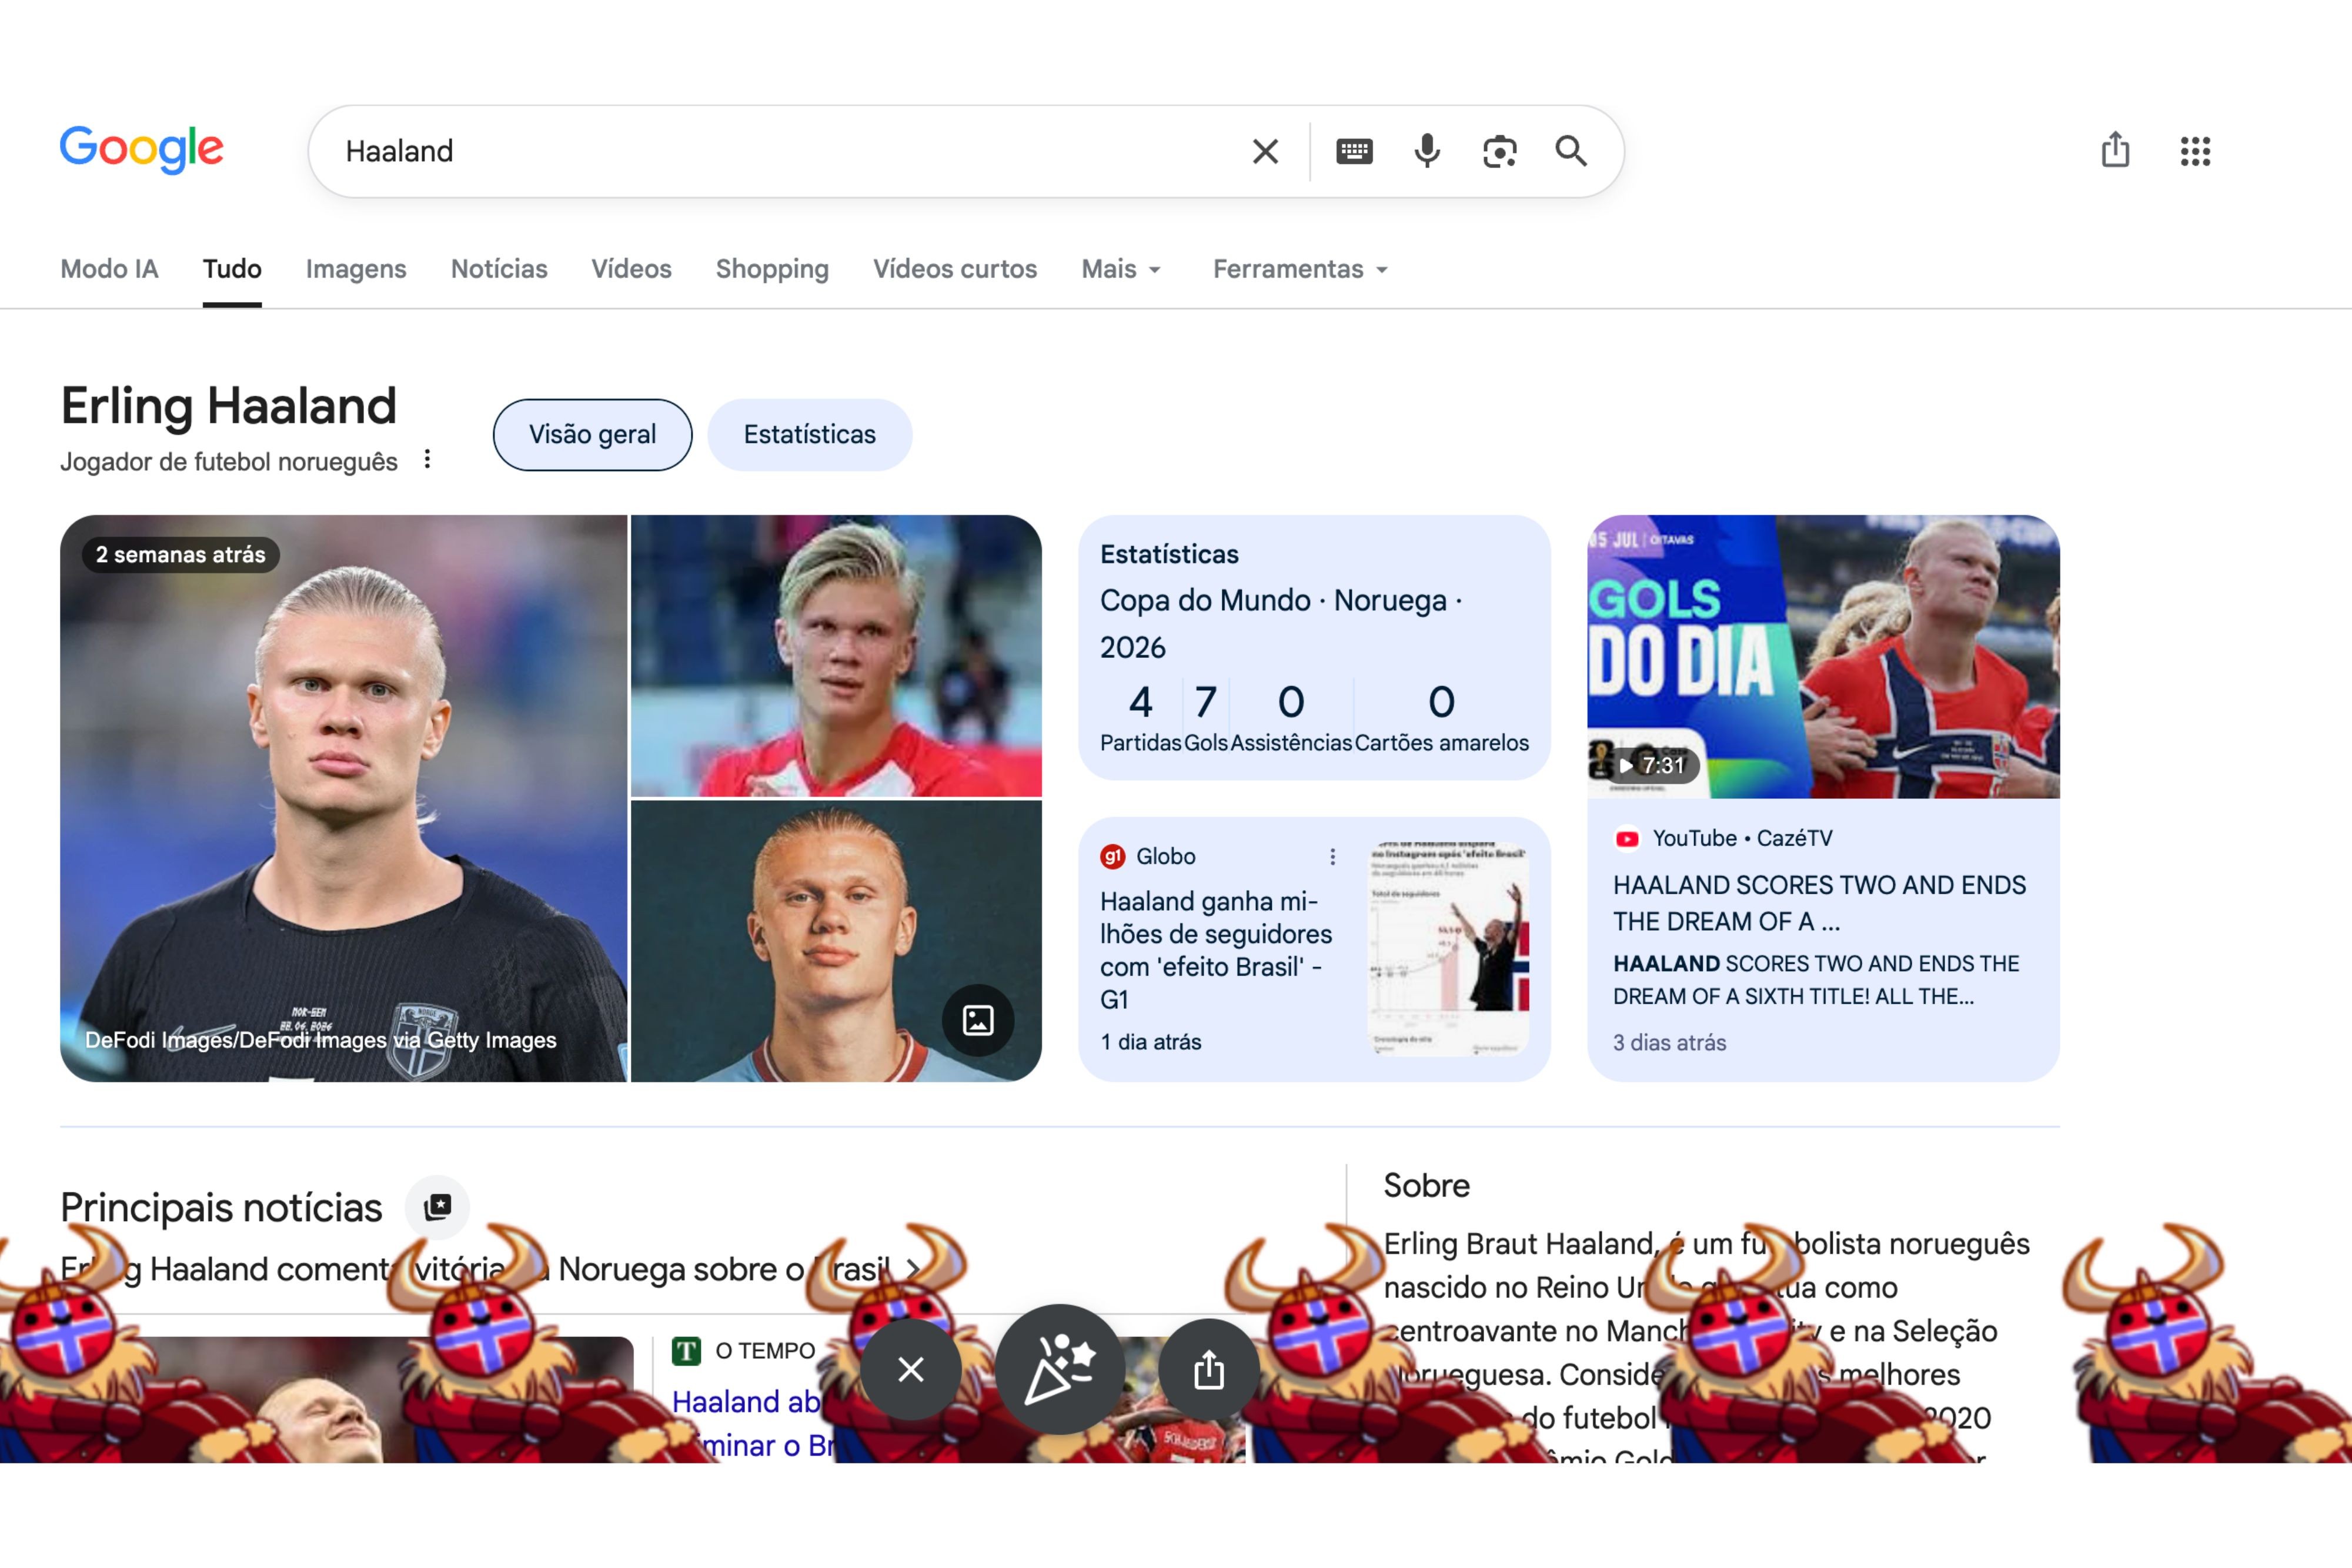Viewport: 2352px width, 1568px height.
Task: Click the YouTube • CazéTV source label
Action: pos(1742,838)
